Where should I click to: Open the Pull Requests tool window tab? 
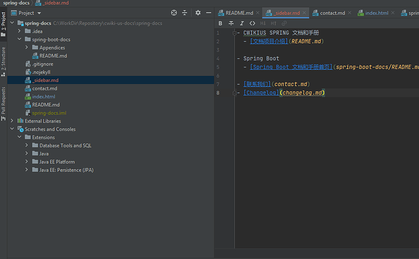(4, 104)
